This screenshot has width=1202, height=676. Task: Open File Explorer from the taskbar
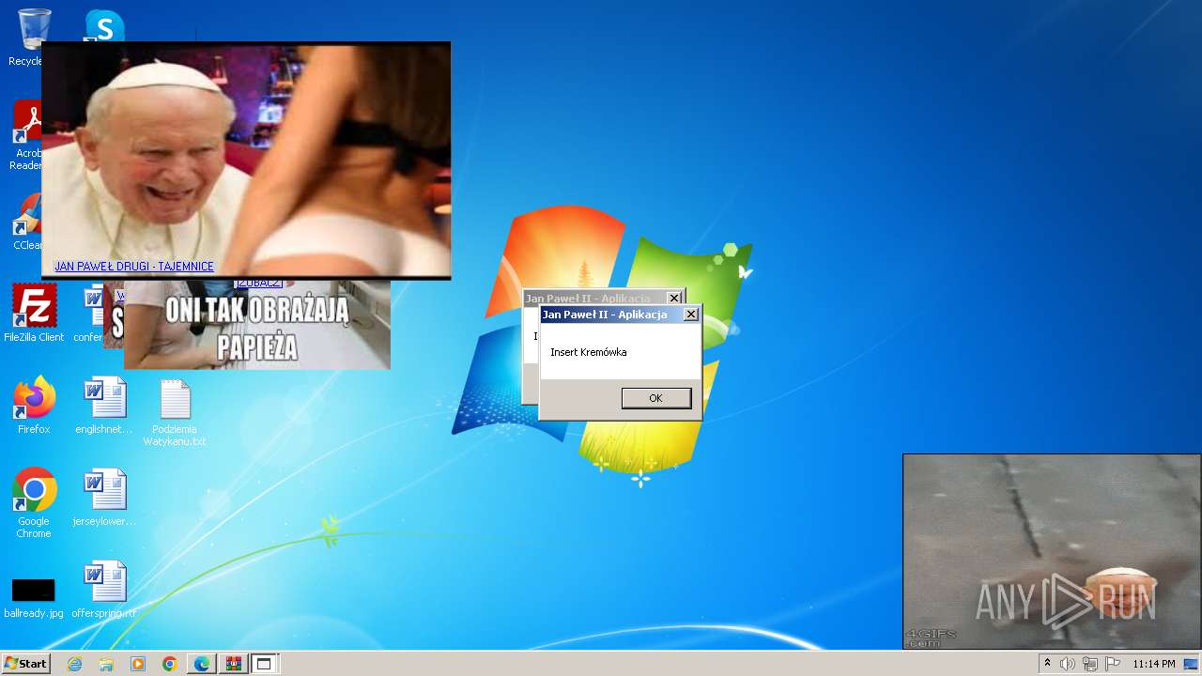(106, 664)
